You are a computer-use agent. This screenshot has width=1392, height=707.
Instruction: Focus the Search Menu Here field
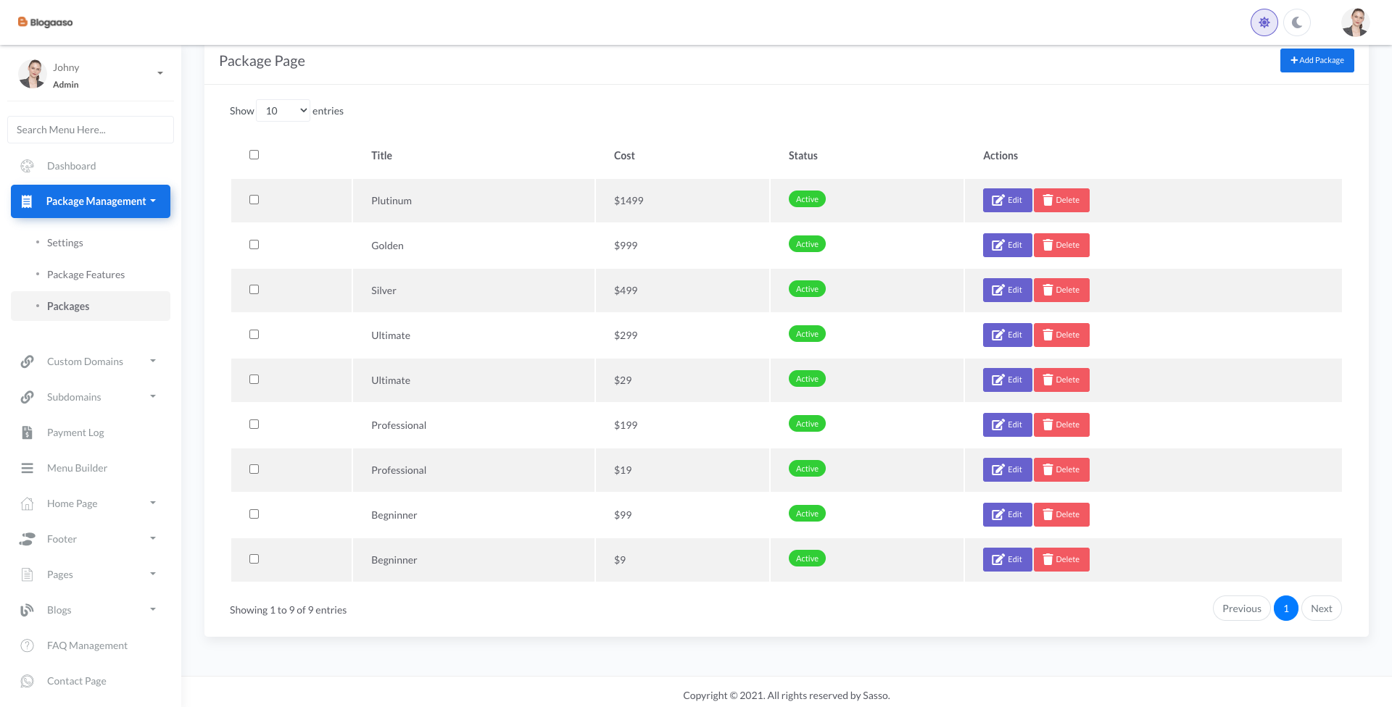tap(91, 130)
